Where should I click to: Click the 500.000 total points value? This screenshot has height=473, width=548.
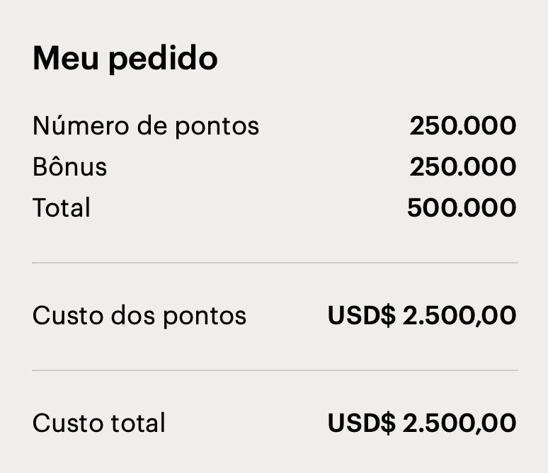(x=462, y=207)
